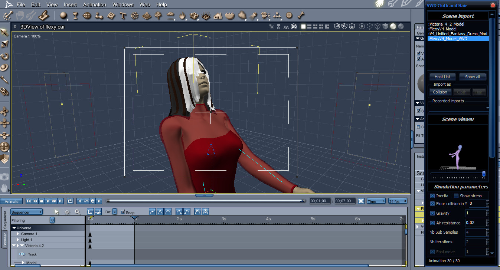Select the fire effect icon
The height and width of the screenshot is (270, 500).
[182, 16]
